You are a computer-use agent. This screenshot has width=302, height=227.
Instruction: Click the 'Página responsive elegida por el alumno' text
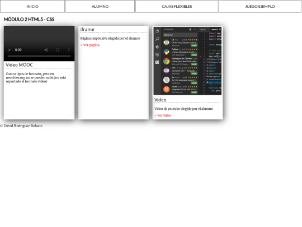point(110,39)
